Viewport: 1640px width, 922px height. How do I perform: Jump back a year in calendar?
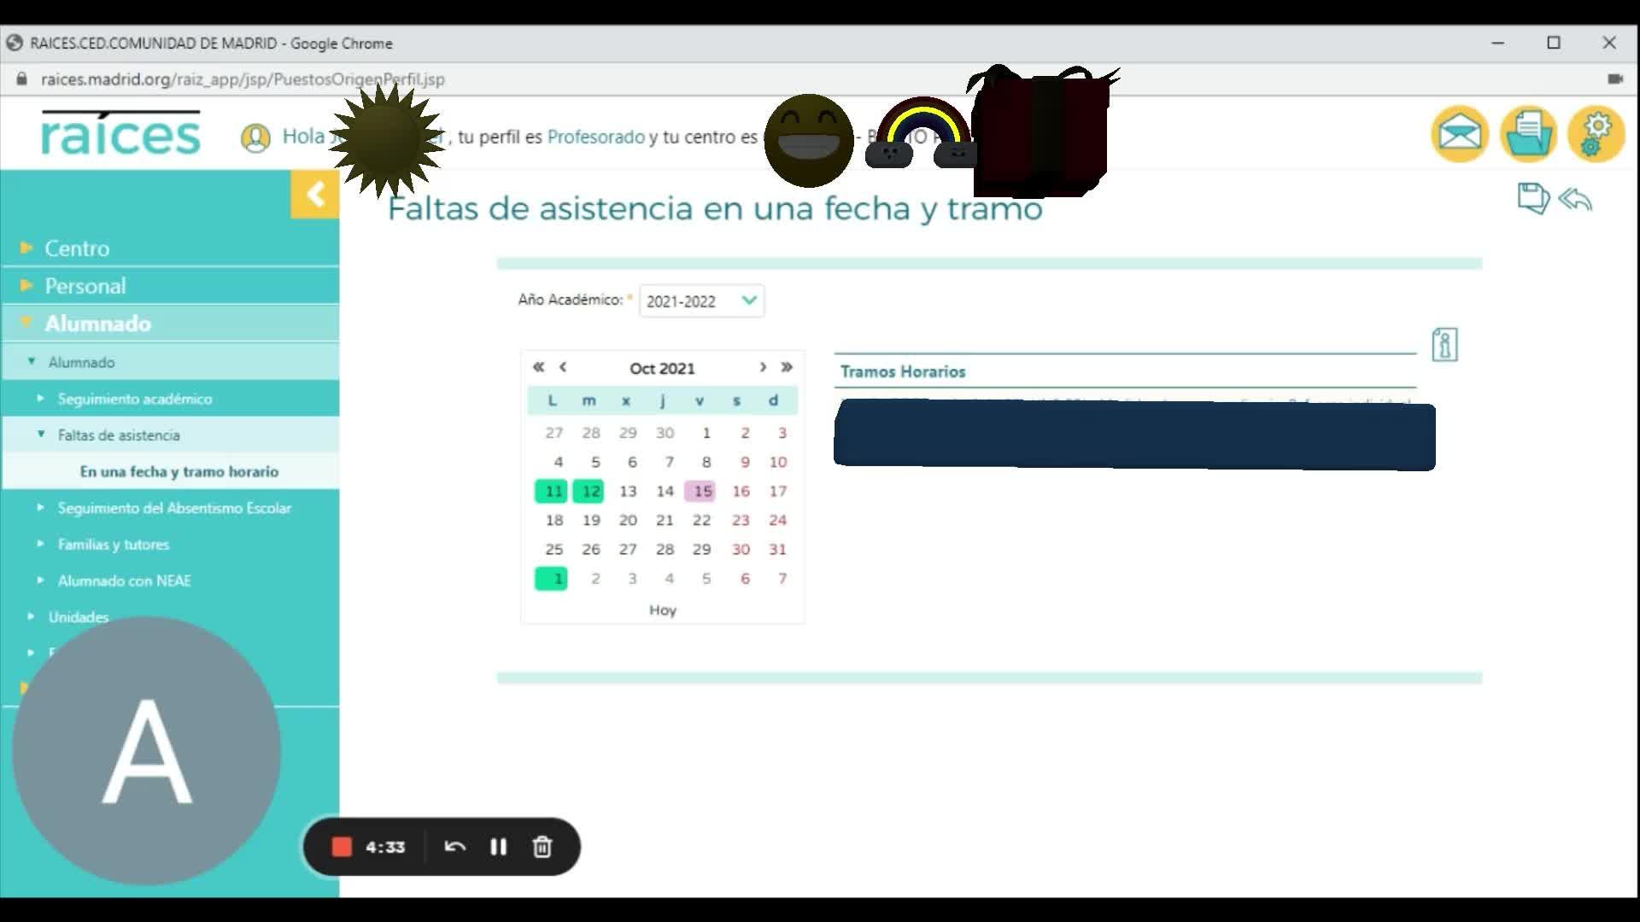(538, 367)
